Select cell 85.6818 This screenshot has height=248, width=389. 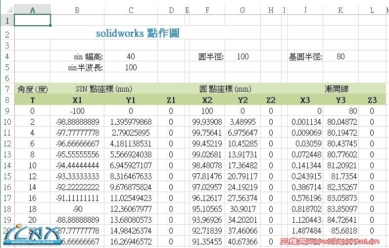pyautogui.click(x=340, y=231)
